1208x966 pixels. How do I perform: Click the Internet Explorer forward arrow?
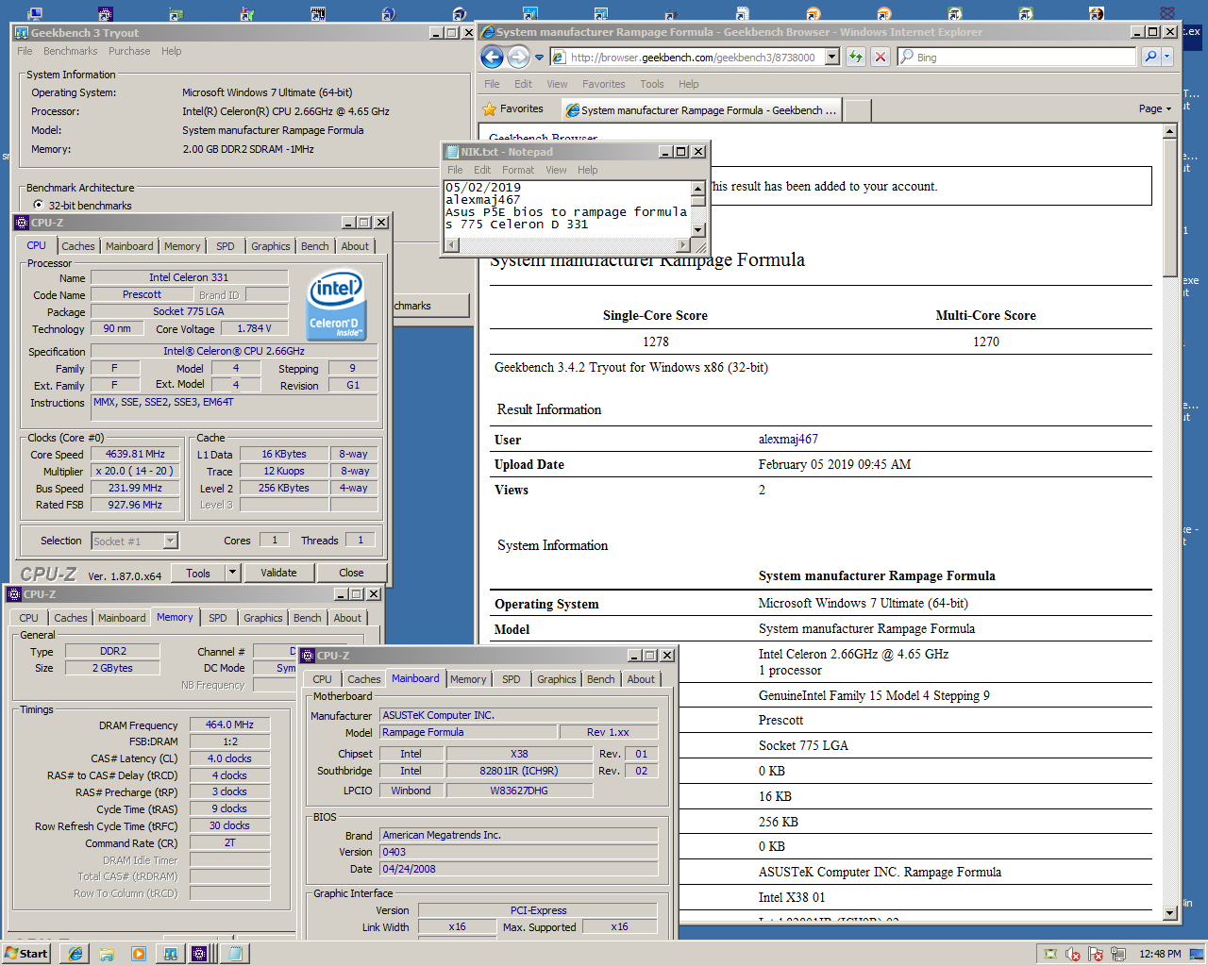tap(518, 57)
